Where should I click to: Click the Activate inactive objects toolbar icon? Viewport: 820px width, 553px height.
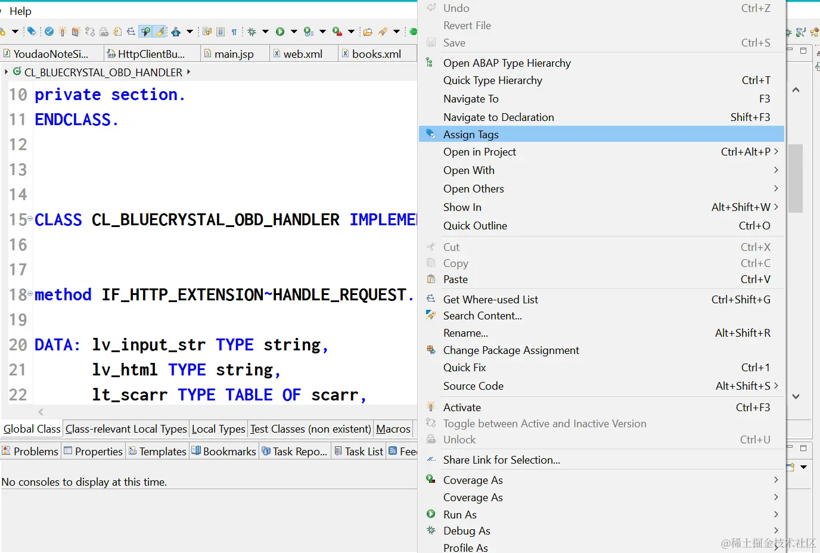pyautogui.click(x=76, y=32)
